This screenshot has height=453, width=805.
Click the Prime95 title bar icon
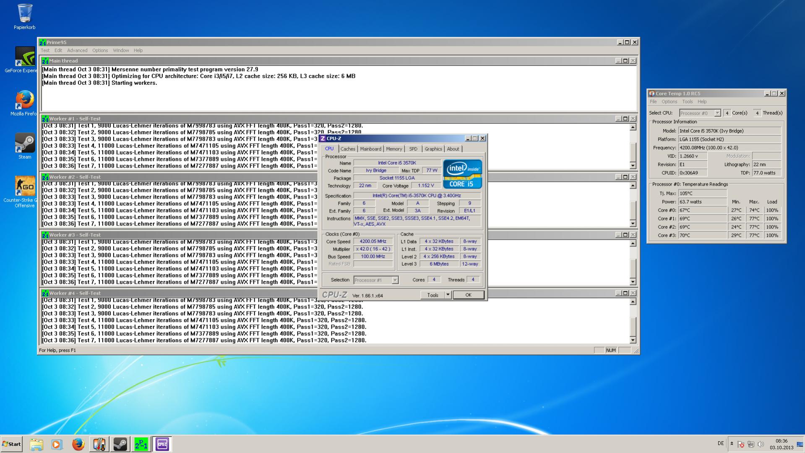(x=42, y=42)
